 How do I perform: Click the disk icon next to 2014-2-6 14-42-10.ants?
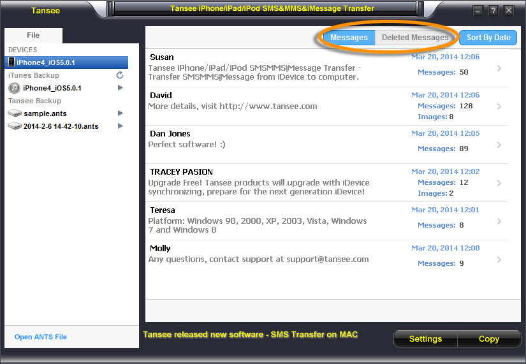[x=15, y=126]
